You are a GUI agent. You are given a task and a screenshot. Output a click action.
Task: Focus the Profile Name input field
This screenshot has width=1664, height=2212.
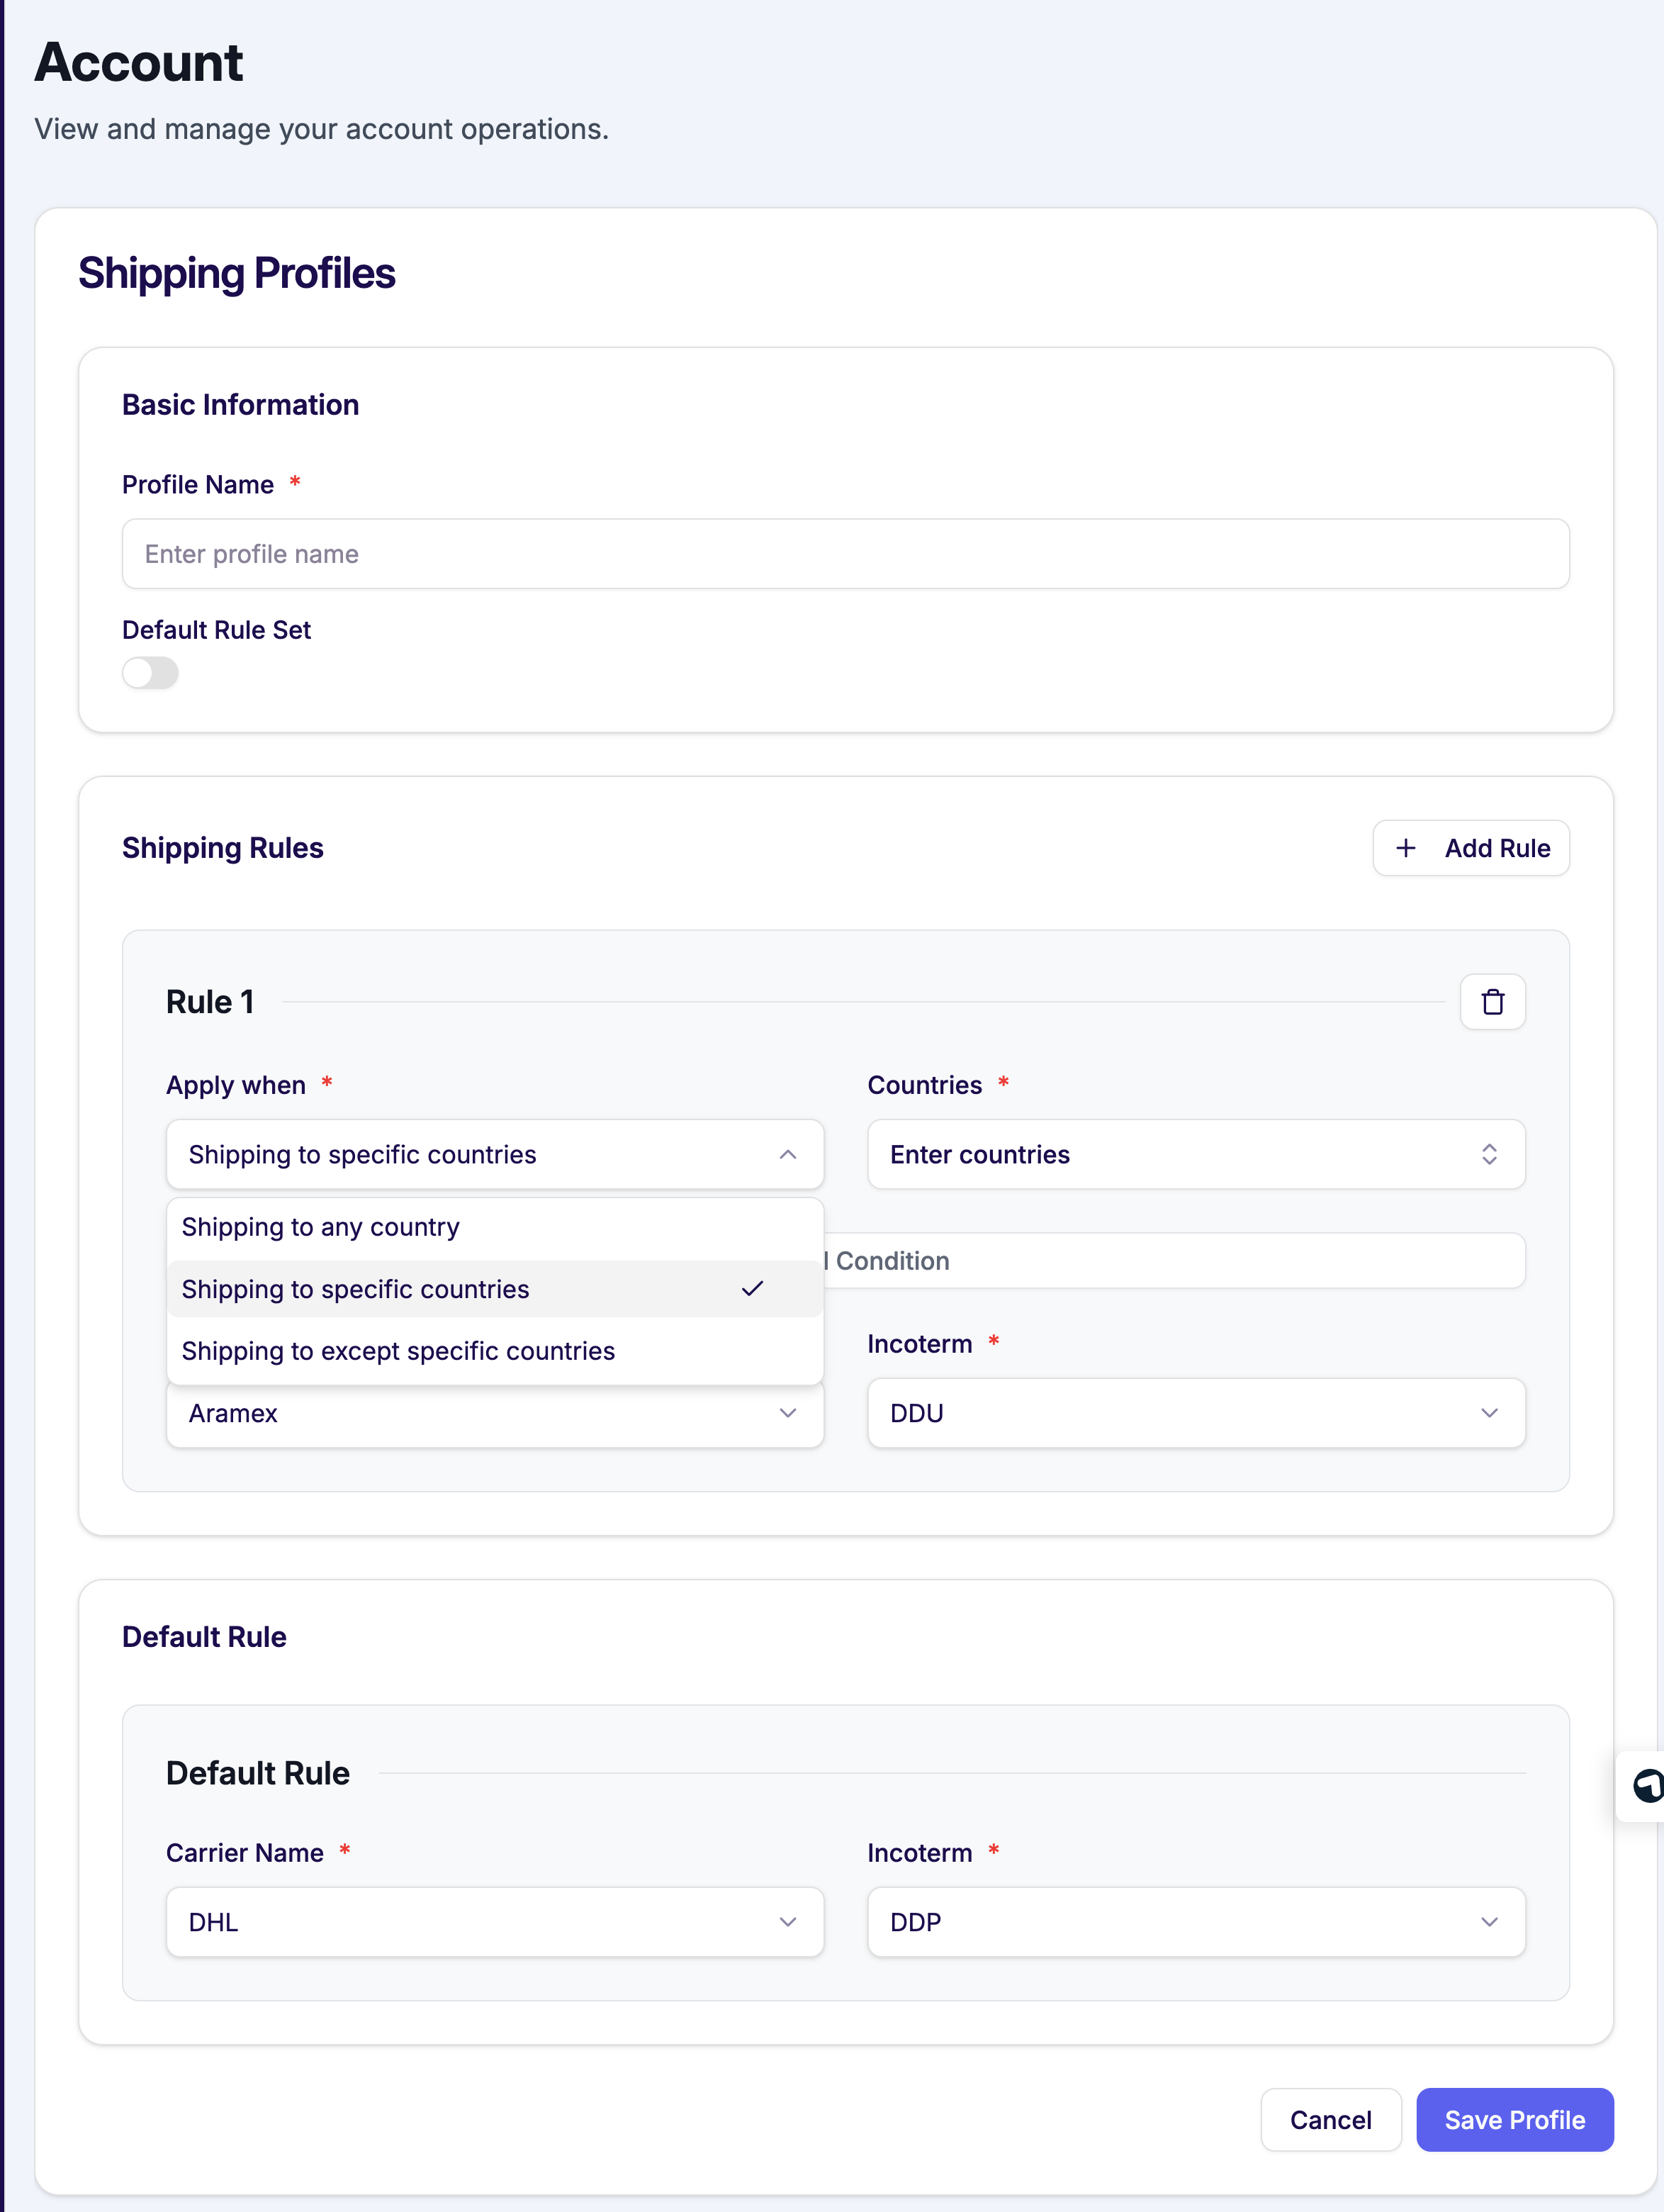[845, 554]
